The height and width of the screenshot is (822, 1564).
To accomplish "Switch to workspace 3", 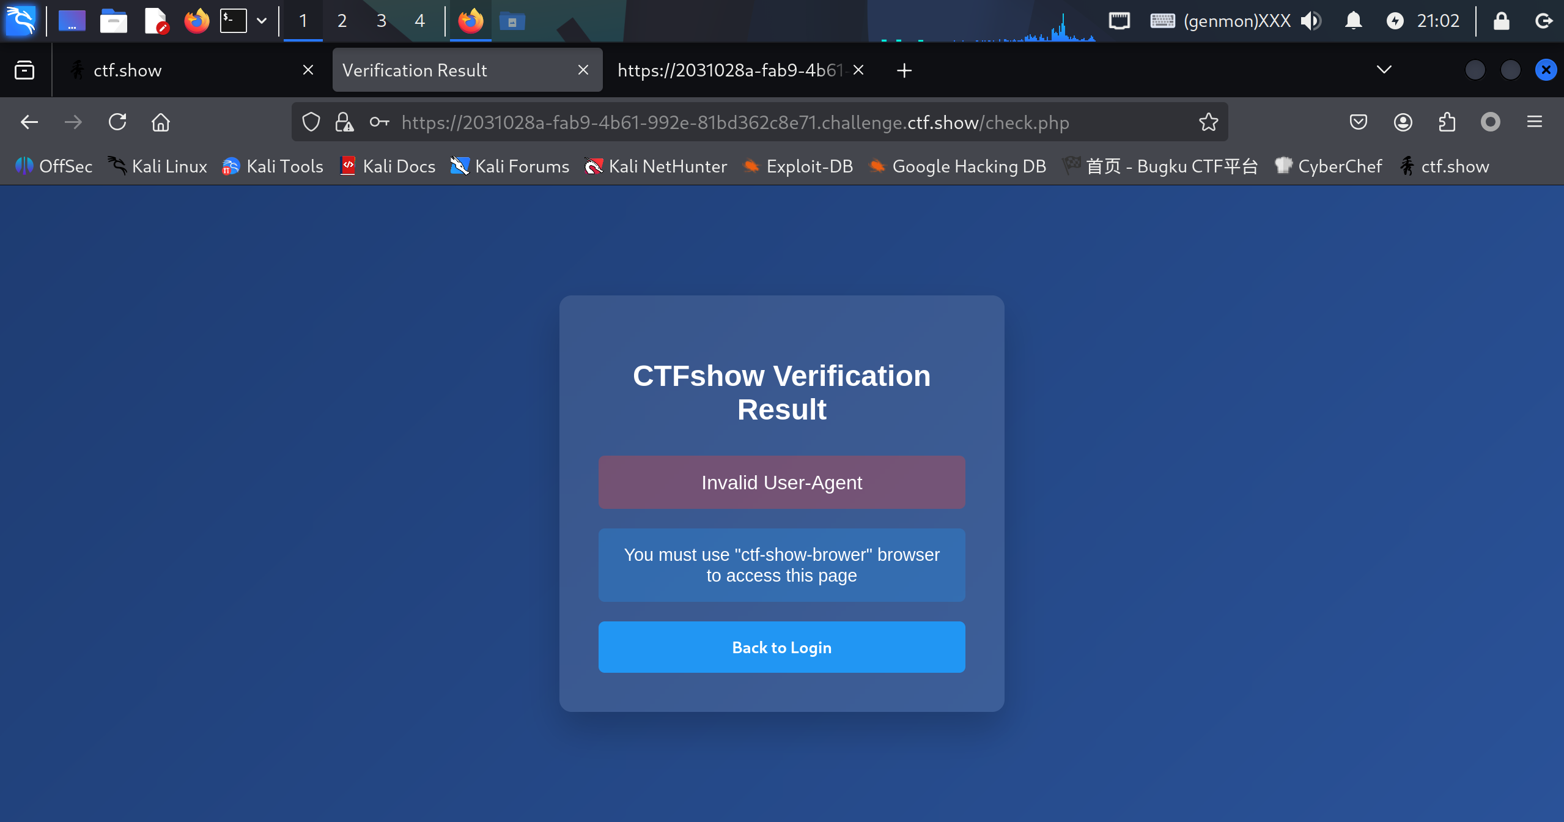I will tap(381, 21).
